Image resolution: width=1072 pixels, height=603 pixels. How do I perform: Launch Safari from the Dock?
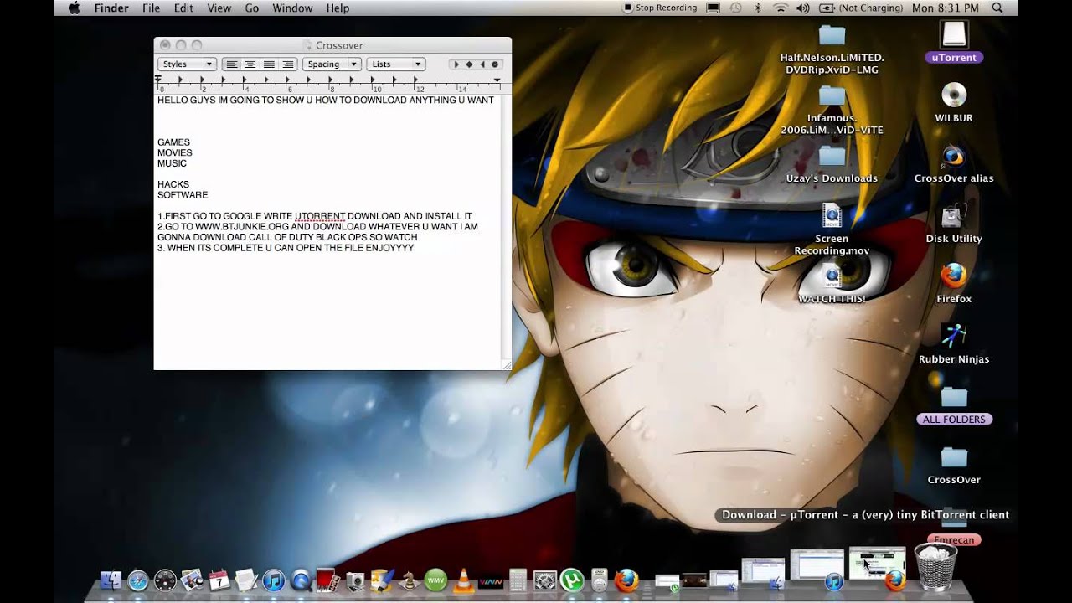[138, 580]
